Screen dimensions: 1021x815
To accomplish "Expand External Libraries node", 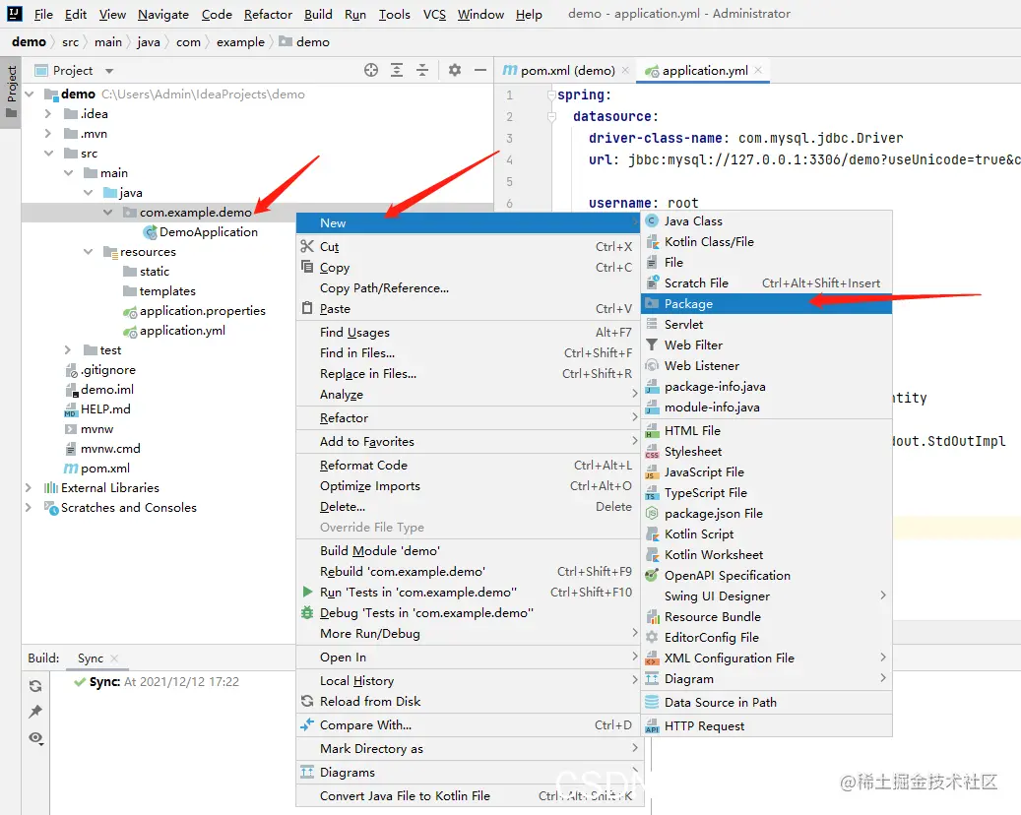I will [29, 487].
